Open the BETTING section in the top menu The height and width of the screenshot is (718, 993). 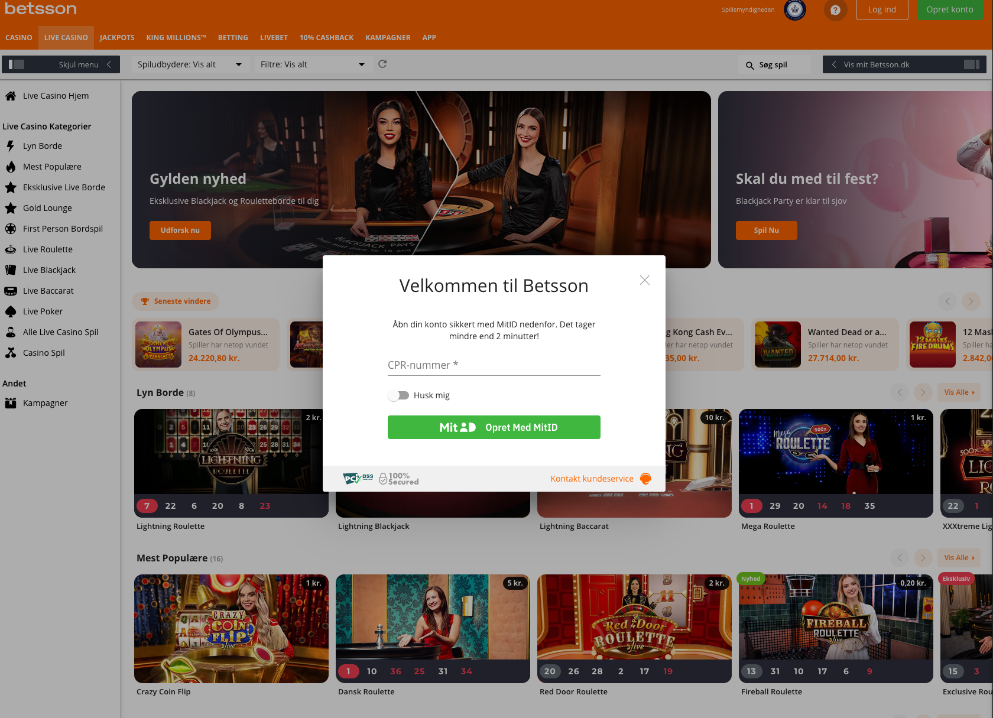click(232, 37)
